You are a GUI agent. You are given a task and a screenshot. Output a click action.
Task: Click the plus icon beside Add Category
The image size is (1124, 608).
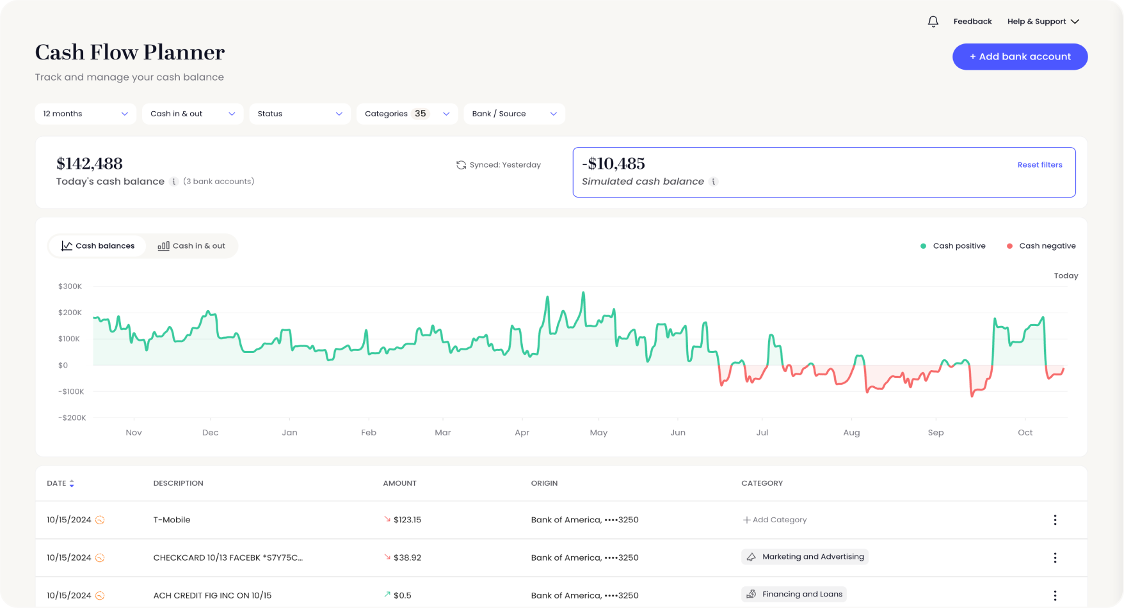tap(746, 520)
